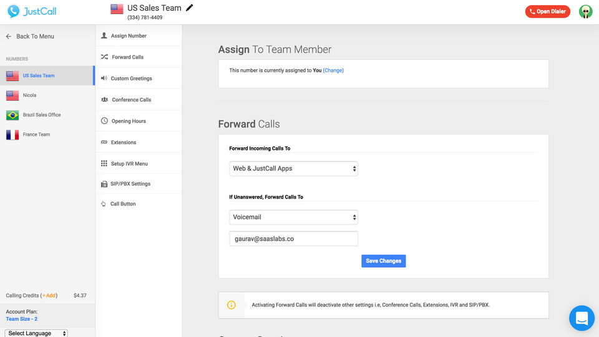Screen dimensions: 599x337
Task: Click the voicemail email input field
Action: (293, 238)
